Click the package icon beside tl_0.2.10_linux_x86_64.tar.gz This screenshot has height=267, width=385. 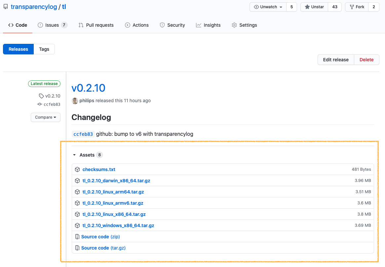click(77, 214)
